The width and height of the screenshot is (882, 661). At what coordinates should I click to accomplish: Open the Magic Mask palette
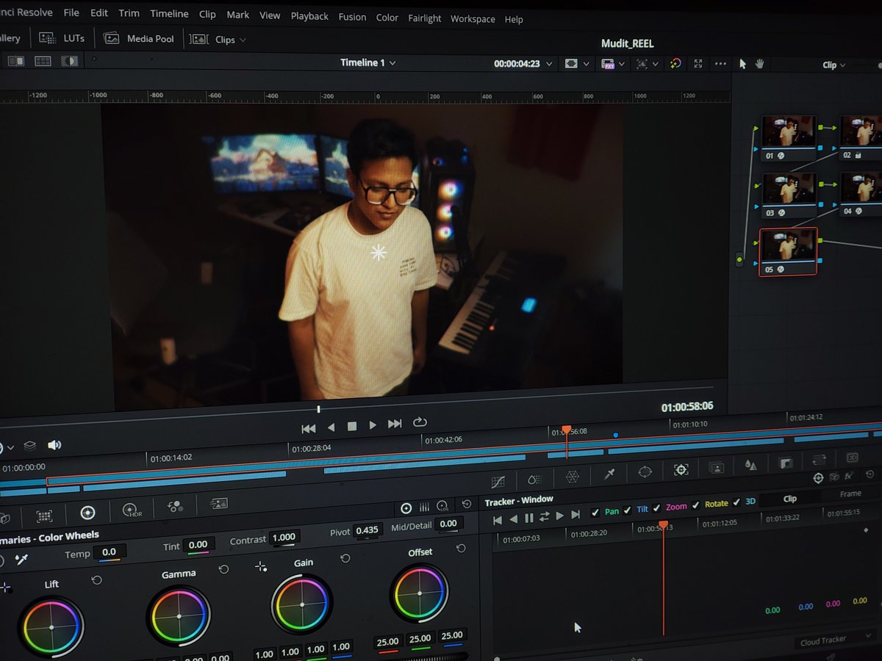click(716, 467)
